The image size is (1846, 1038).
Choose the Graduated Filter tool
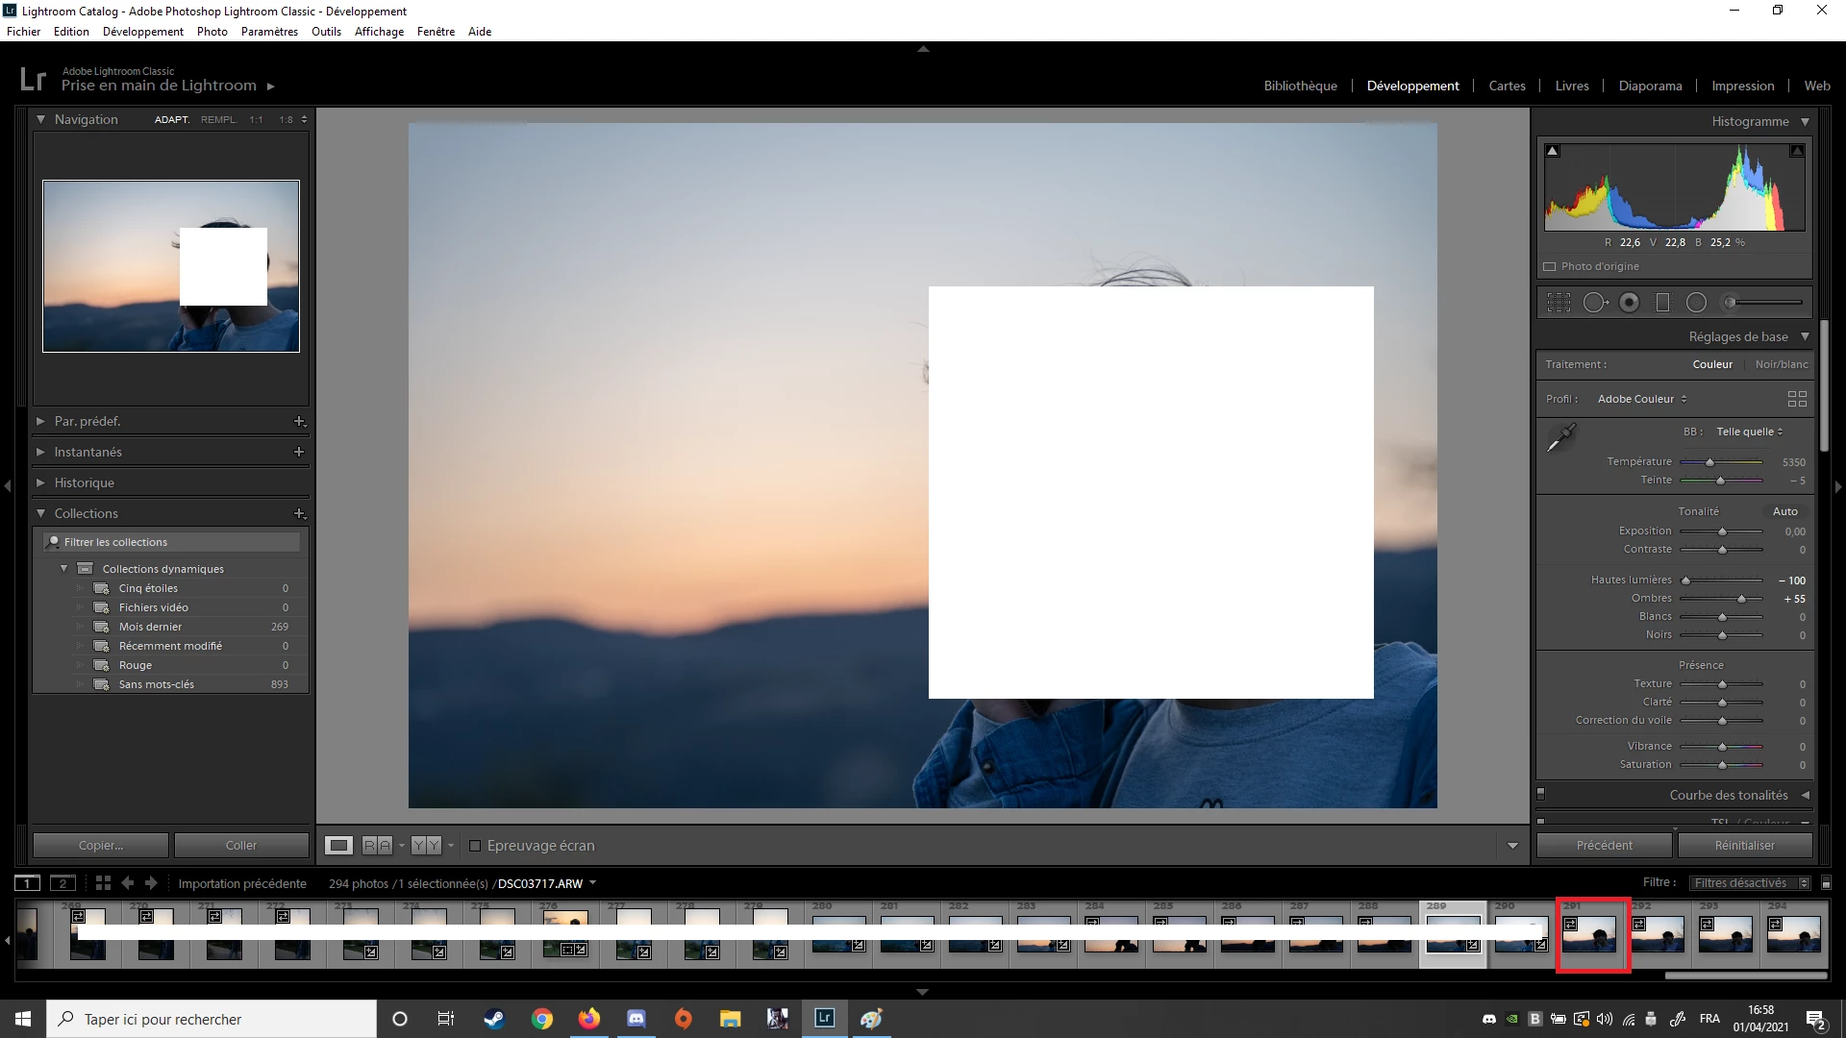pyautogui.click(x=1662, y=303)
